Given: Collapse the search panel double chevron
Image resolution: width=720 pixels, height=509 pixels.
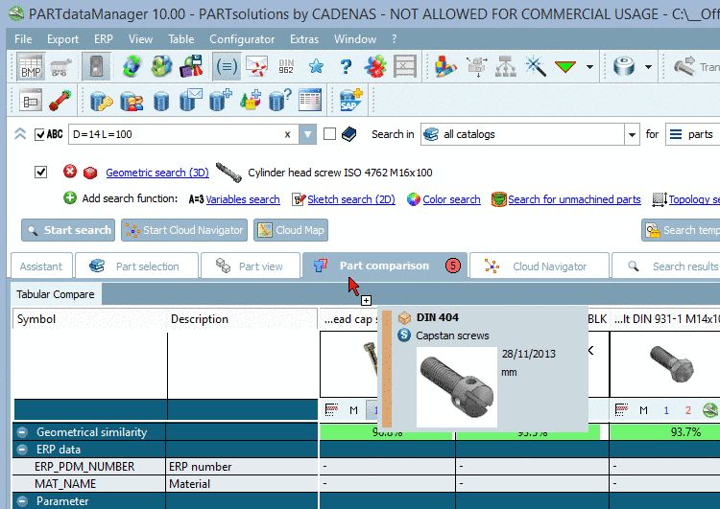Looking at the screenshot, I should (20, 134).
